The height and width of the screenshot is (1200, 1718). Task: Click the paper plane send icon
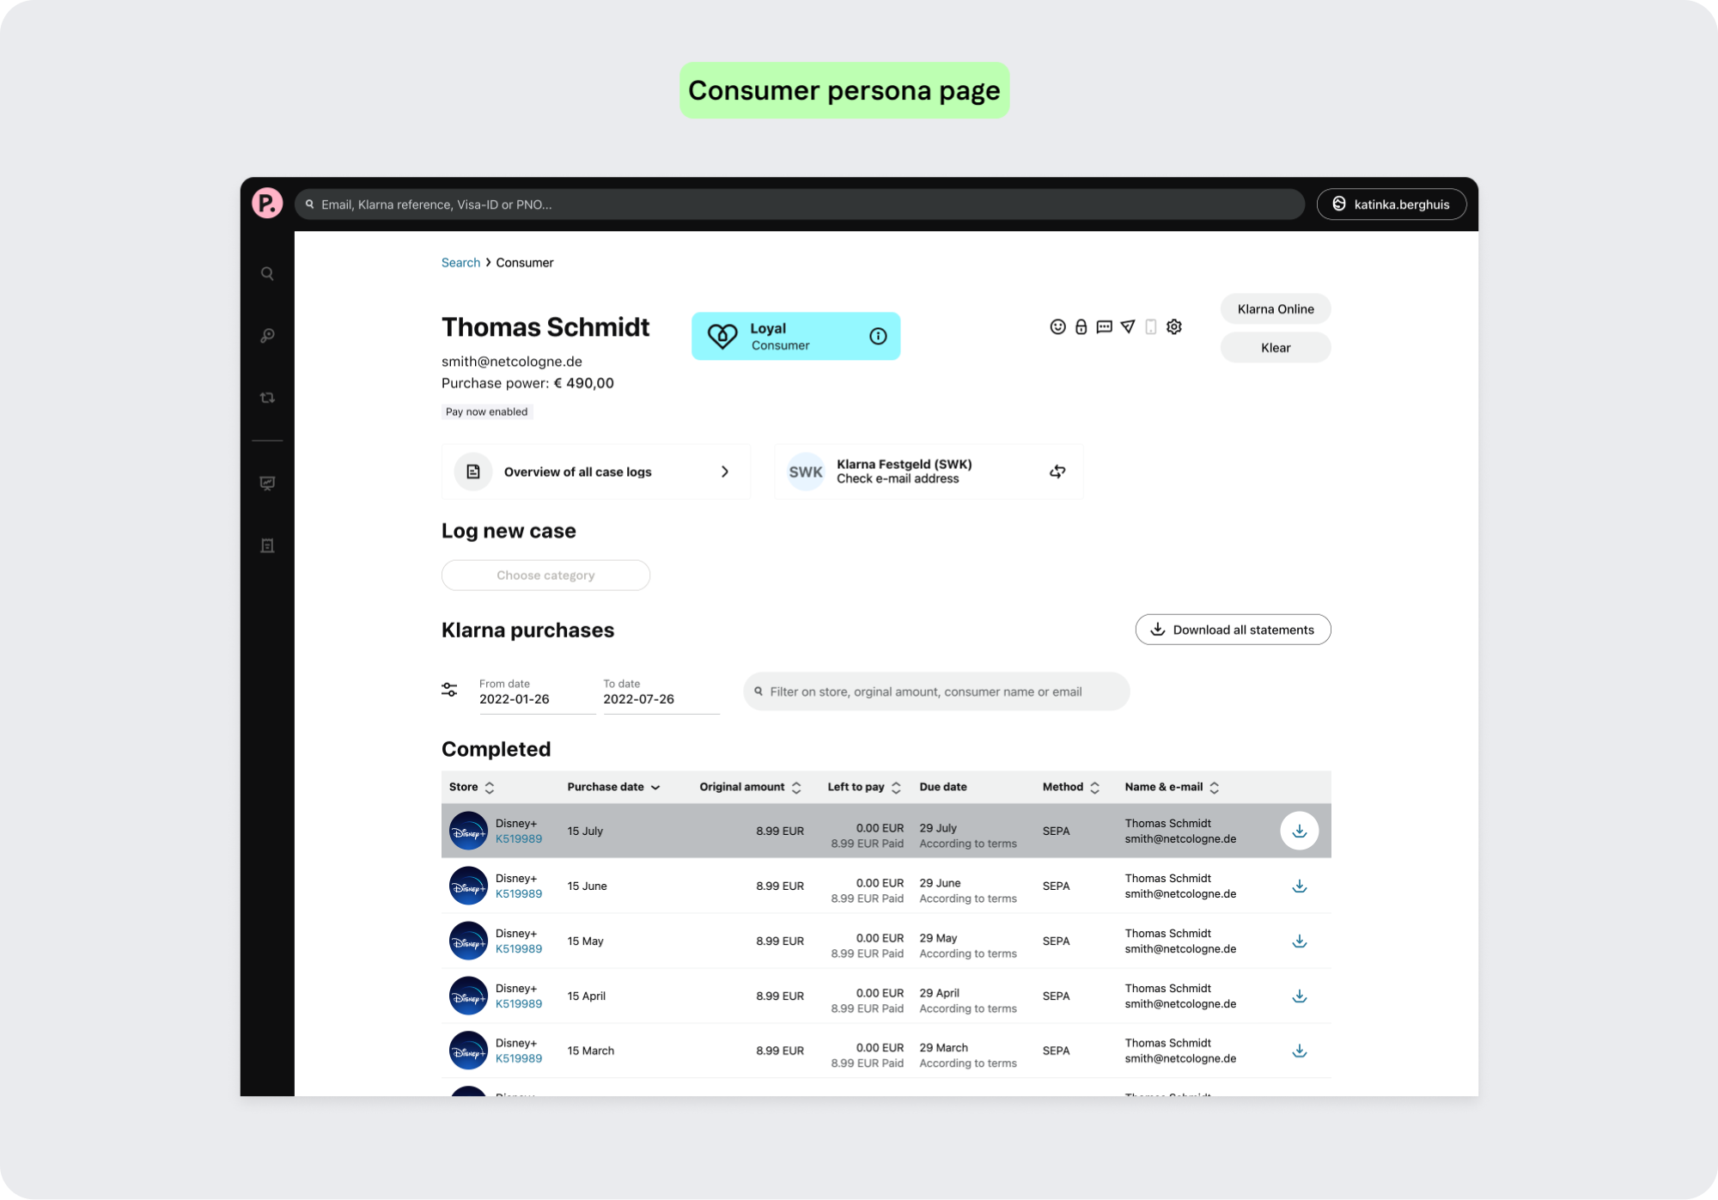coord(1128,326)
